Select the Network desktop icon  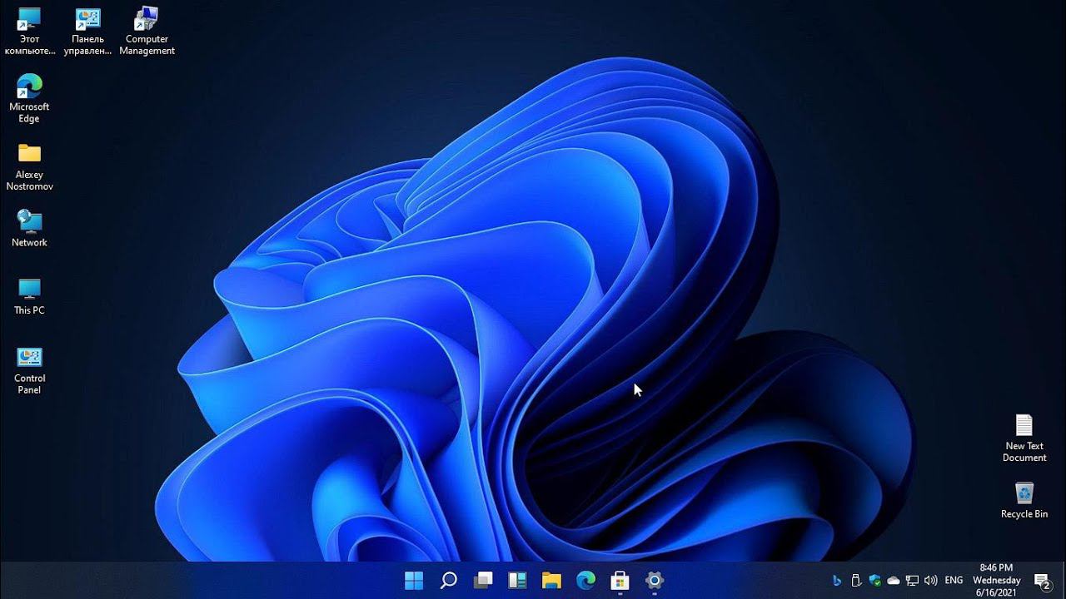29,229
